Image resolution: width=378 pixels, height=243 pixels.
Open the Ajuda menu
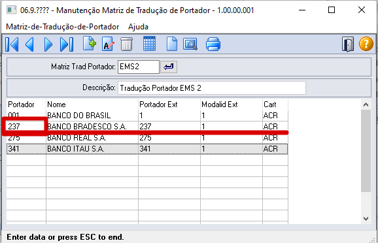[138, 27]
